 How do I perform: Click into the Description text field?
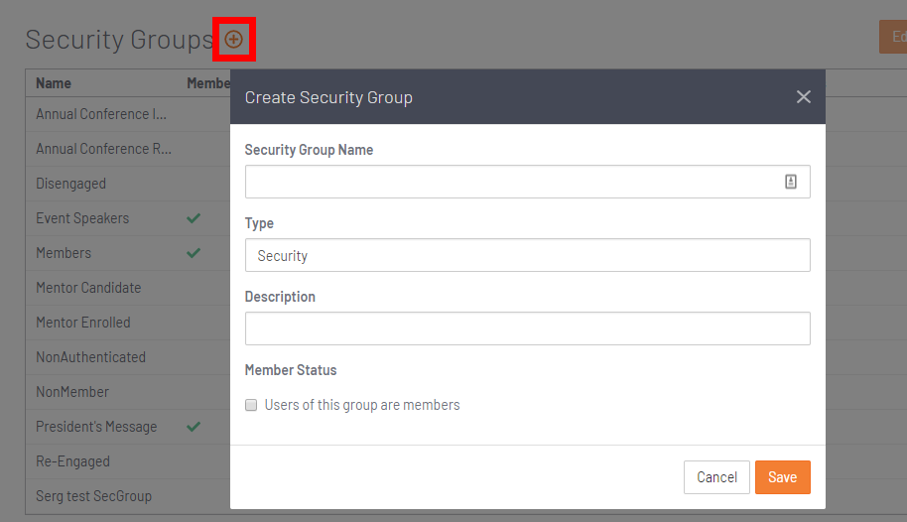pyautogui.click(x=528, y=328)
